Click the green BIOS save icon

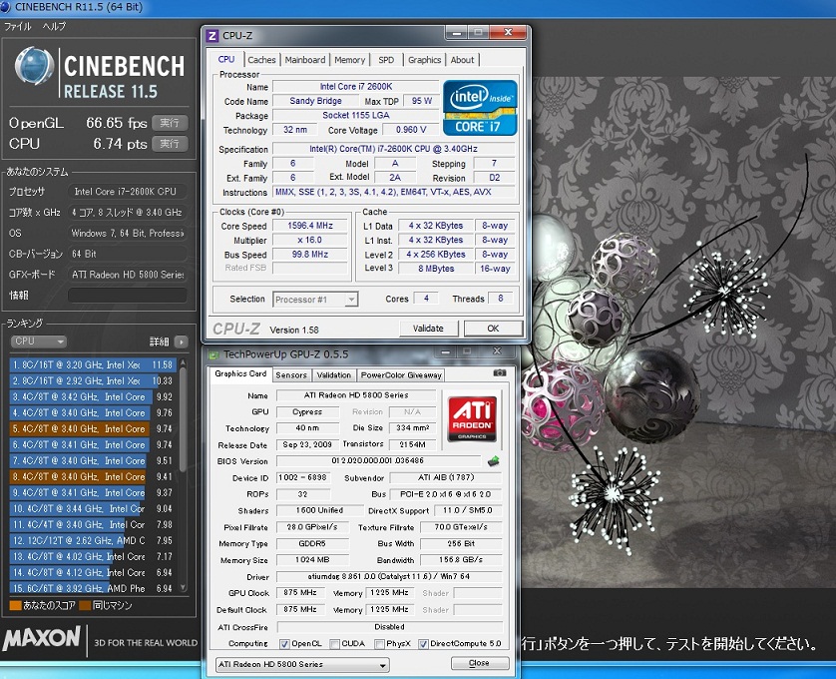[x=493, y=461]
